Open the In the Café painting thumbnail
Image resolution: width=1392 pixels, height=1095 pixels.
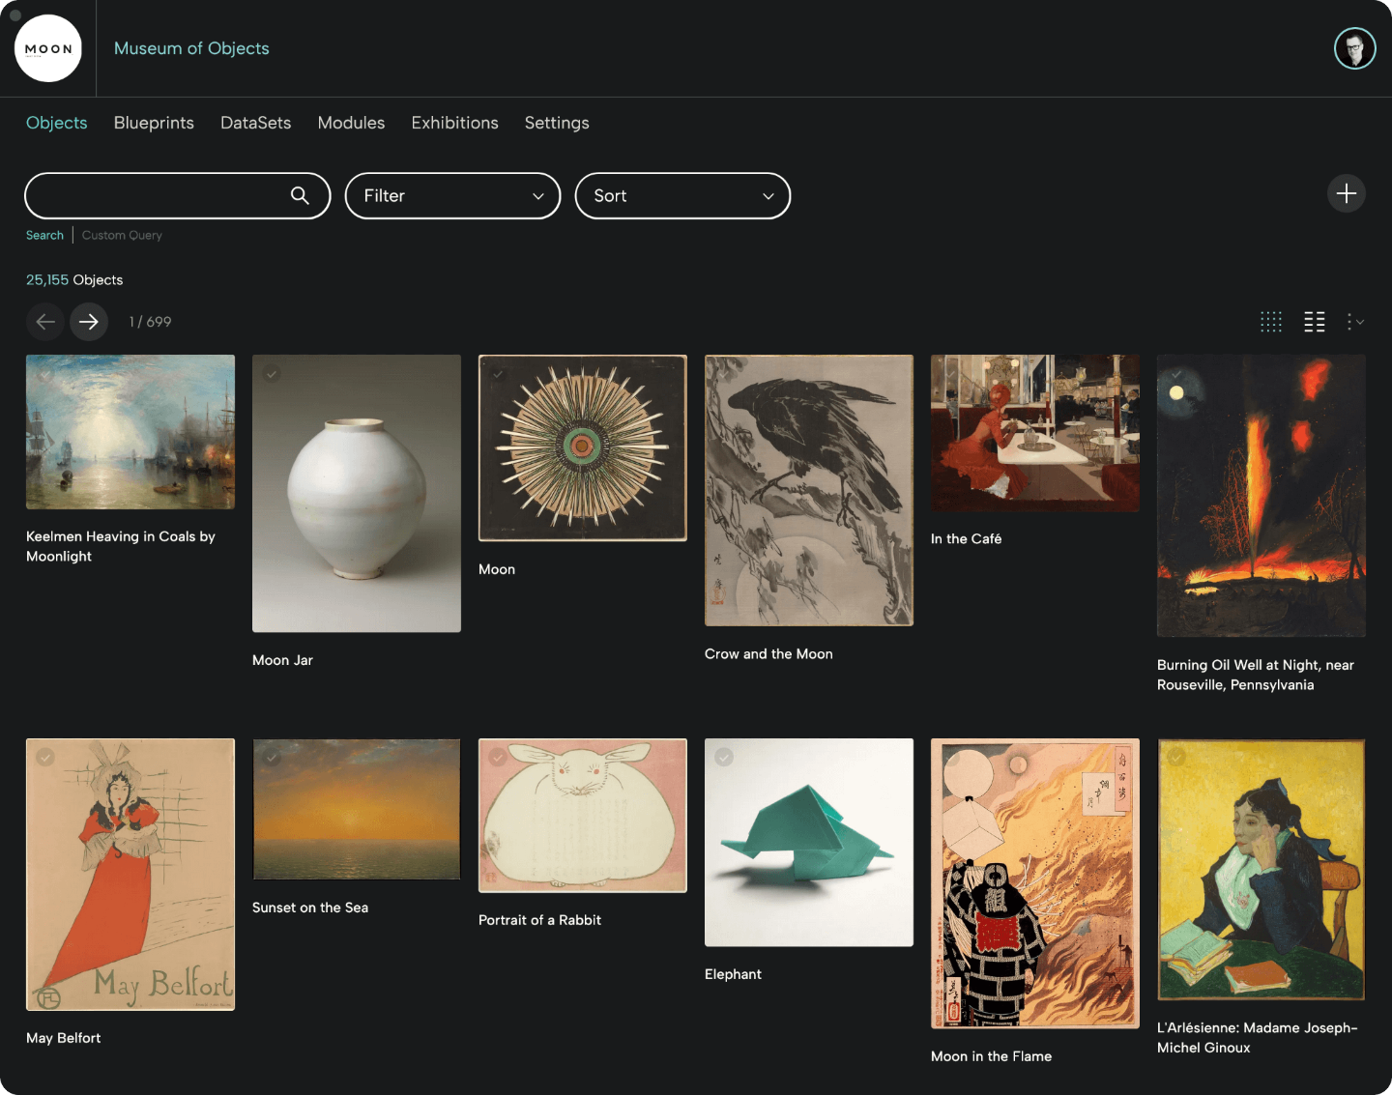tap(1035, 433)
